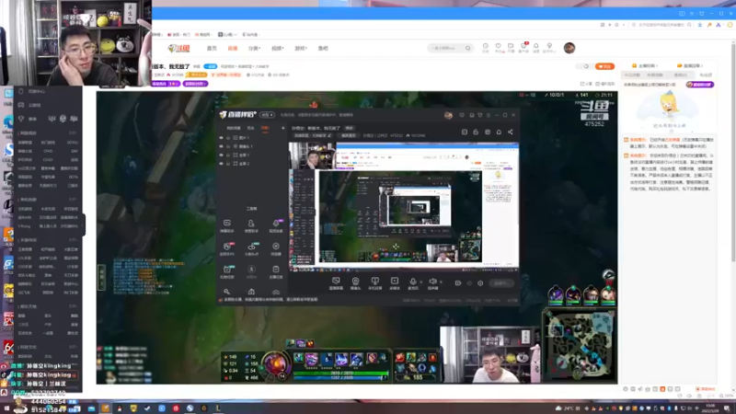Image resolution: width=736 pixels, height=414 pixels.
Task: Open the streamer avatar in companion title bar
Action: (x=448, y=115)
